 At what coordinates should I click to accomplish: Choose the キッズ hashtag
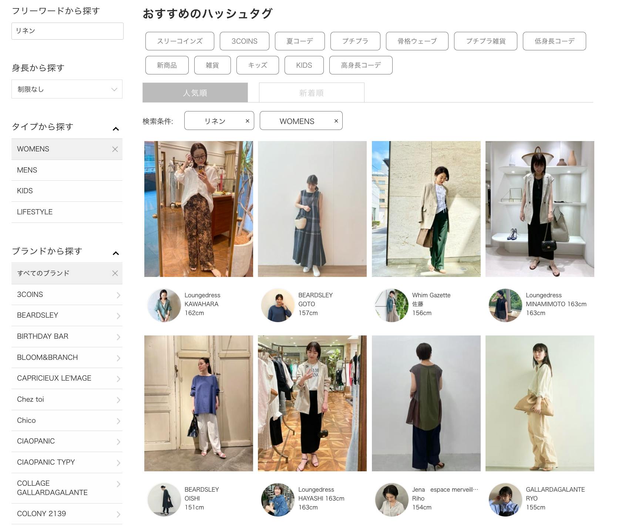click(258, 65)
